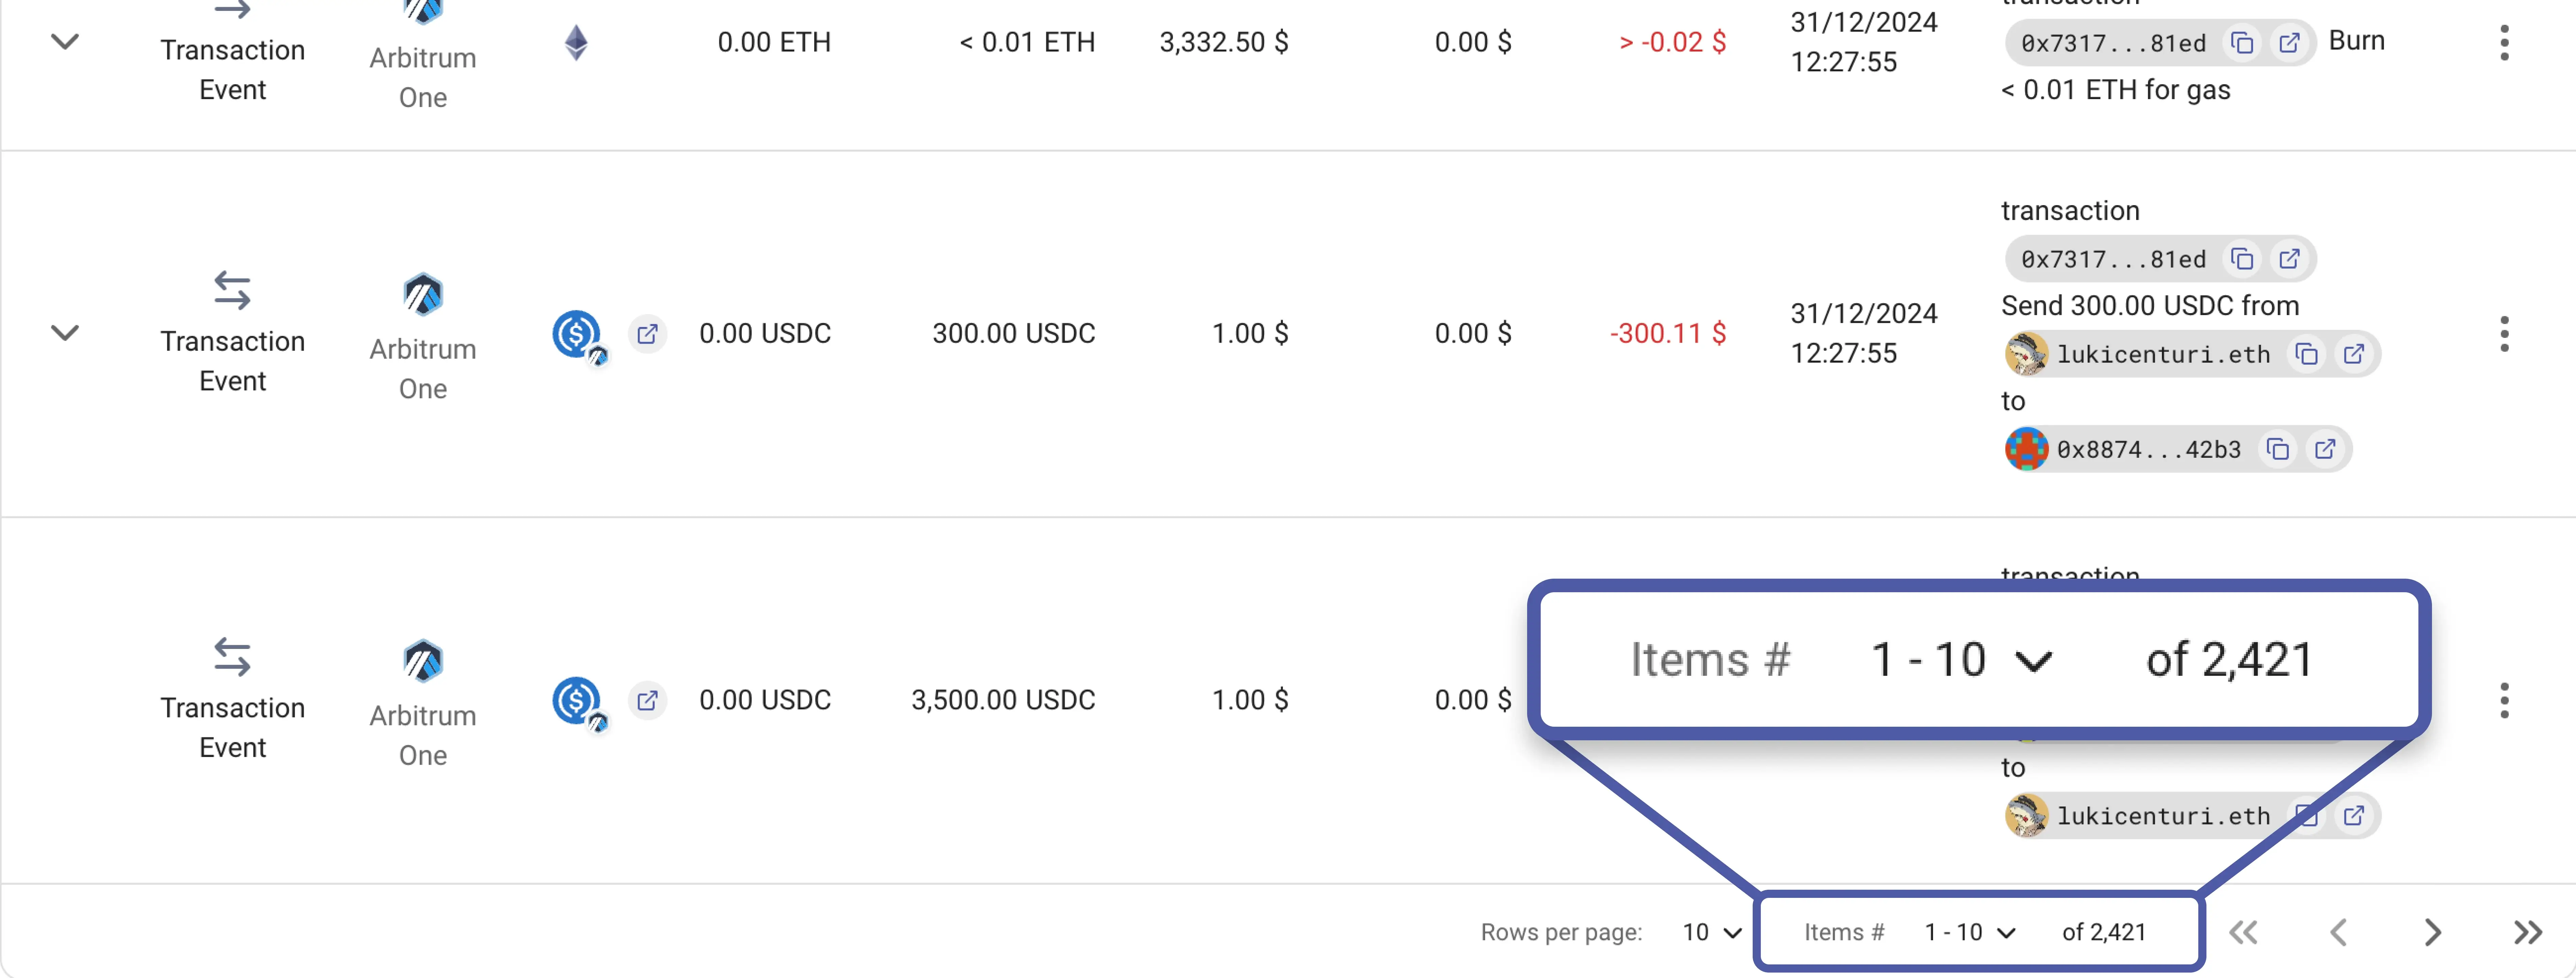
Task: Open lukicenturi.eth in block explorer
Action: click(2354, 353)
